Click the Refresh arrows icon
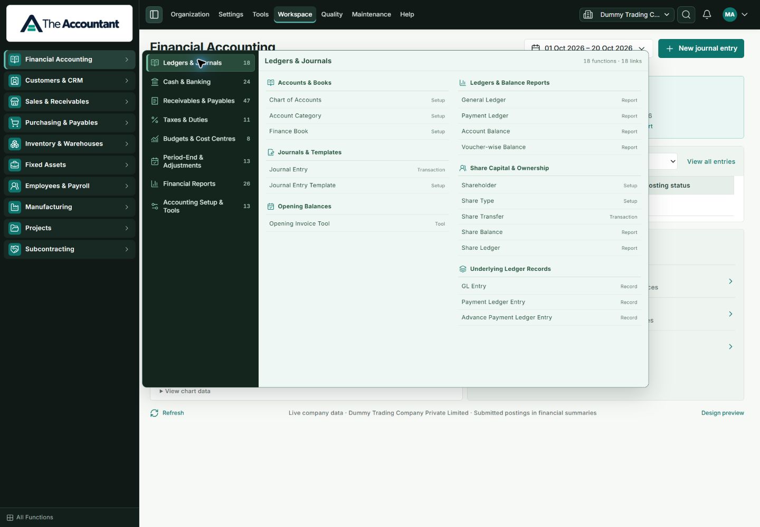The image size is (760, 527). (154, 413)
